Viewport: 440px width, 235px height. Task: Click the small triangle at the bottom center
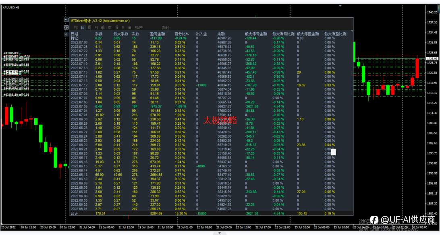[x=220, y=233]
